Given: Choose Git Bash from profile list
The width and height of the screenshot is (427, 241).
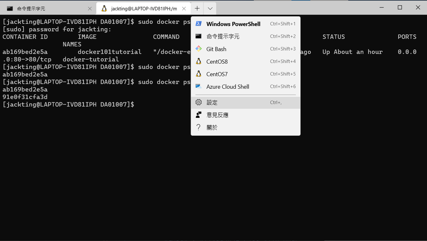Looking at the screenshot, I should (x=246, y=49).
